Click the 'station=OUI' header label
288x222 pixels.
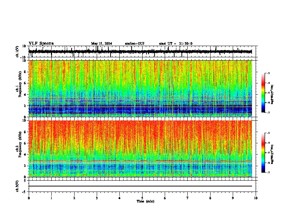click(135, 44)
